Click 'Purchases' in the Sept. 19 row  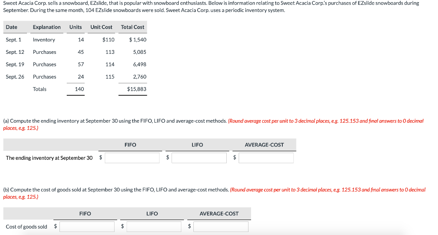44,64
